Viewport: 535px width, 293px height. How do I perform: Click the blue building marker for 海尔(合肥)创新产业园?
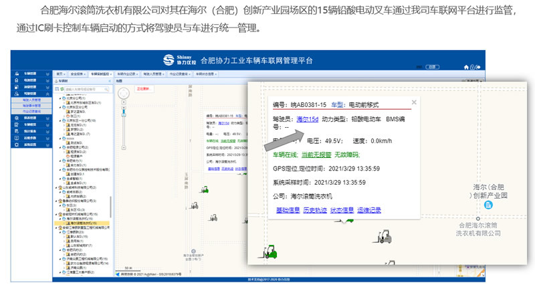pyautogui.click(x=488, y=205)
